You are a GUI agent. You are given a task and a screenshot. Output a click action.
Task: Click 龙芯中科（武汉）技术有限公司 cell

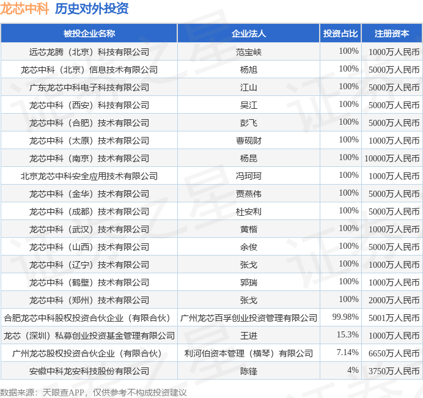click(89, 229)
